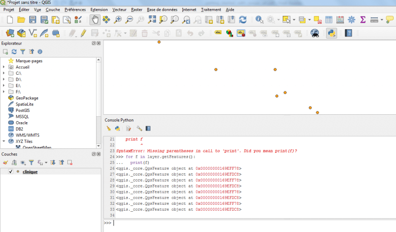Select PostGIS in the browser tree
The width and height of the screenshot is (396, 232).
click(x=23, y=110)
